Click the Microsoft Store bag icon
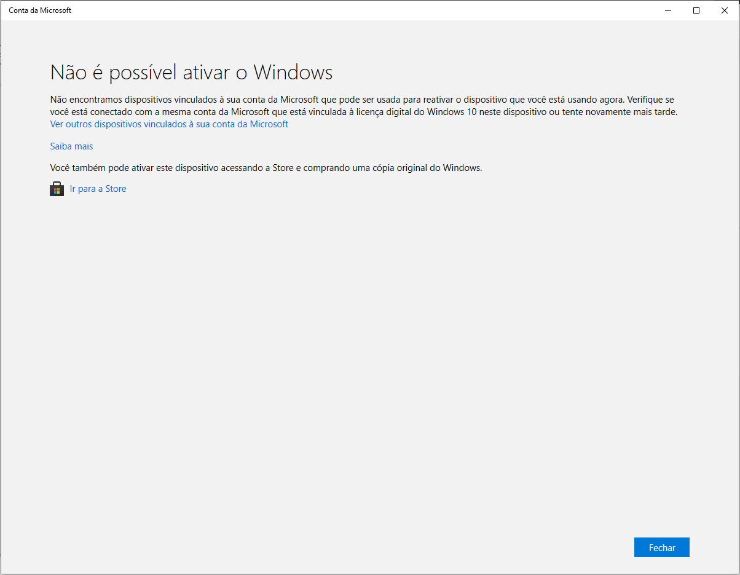Screen dimensions: 740x575 (57, 189)
